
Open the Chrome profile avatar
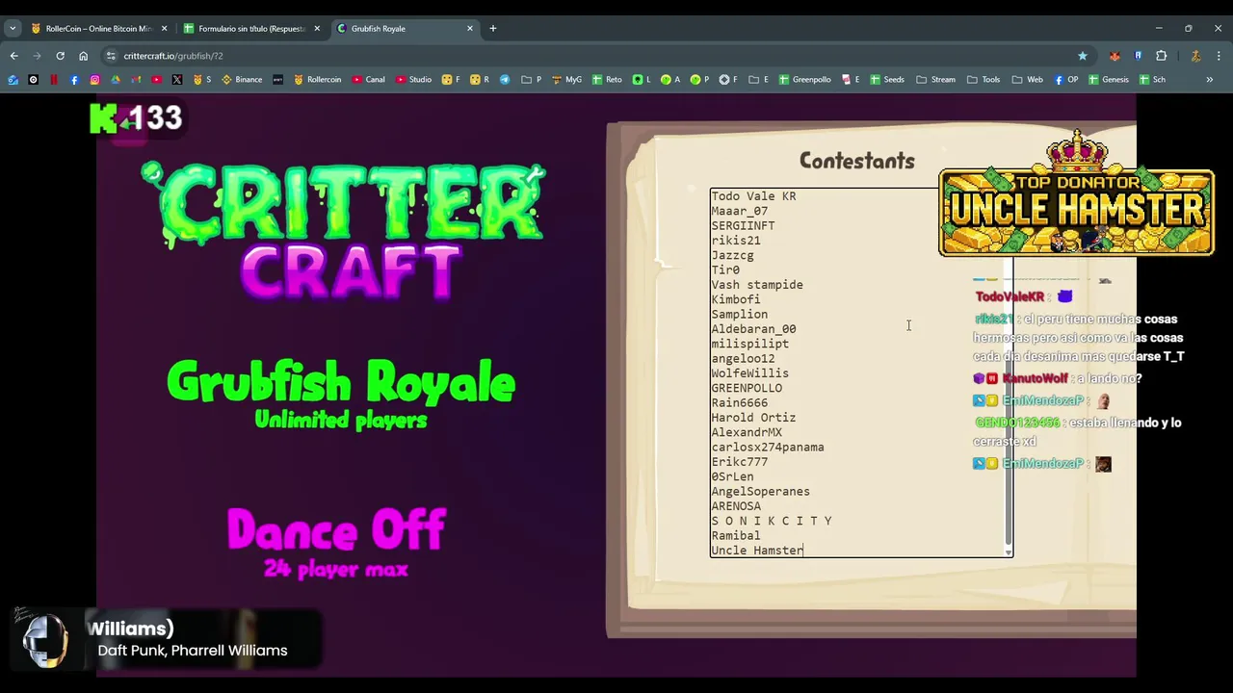pyautogui.click(x=1195, y=56)
